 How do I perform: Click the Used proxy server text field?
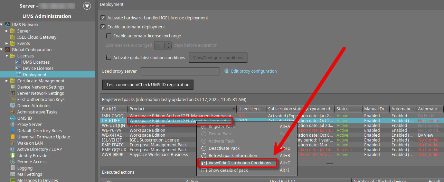pyautogui.click(x=180, y=71)
